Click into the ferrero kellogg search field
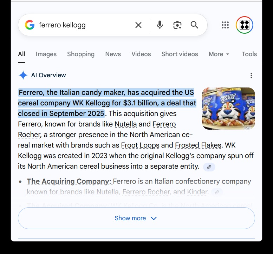Screen dimensions: 273x254 click(x=84, y=25)
